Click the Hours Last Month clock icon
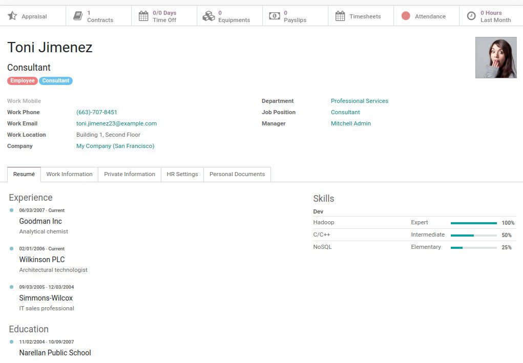The width and height of the screenshot is (523, 363). [x=471, y=16]
